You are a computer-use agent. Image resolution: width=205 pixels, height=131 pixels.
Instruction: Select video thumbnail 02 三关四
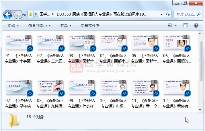(50, 43)
